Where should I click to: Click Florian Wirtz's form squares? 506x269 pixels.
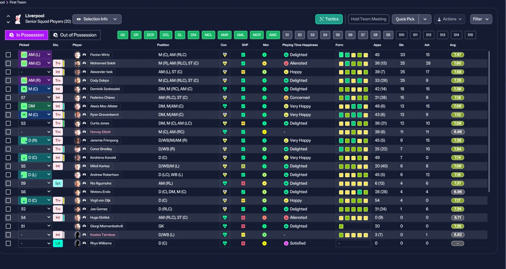(353, 55)
